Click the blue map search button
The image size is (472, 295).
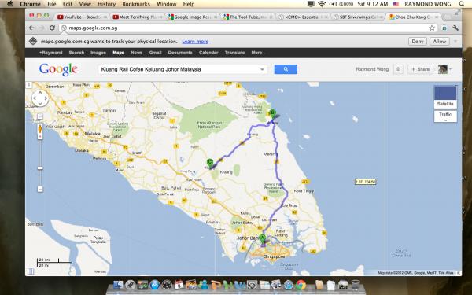click(286, 69)
